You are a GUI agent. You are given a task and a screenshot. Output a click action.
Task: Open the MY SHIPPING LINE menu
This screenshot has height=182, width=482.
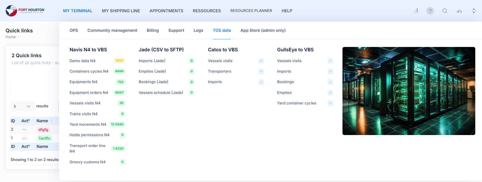tap(121, 11)
